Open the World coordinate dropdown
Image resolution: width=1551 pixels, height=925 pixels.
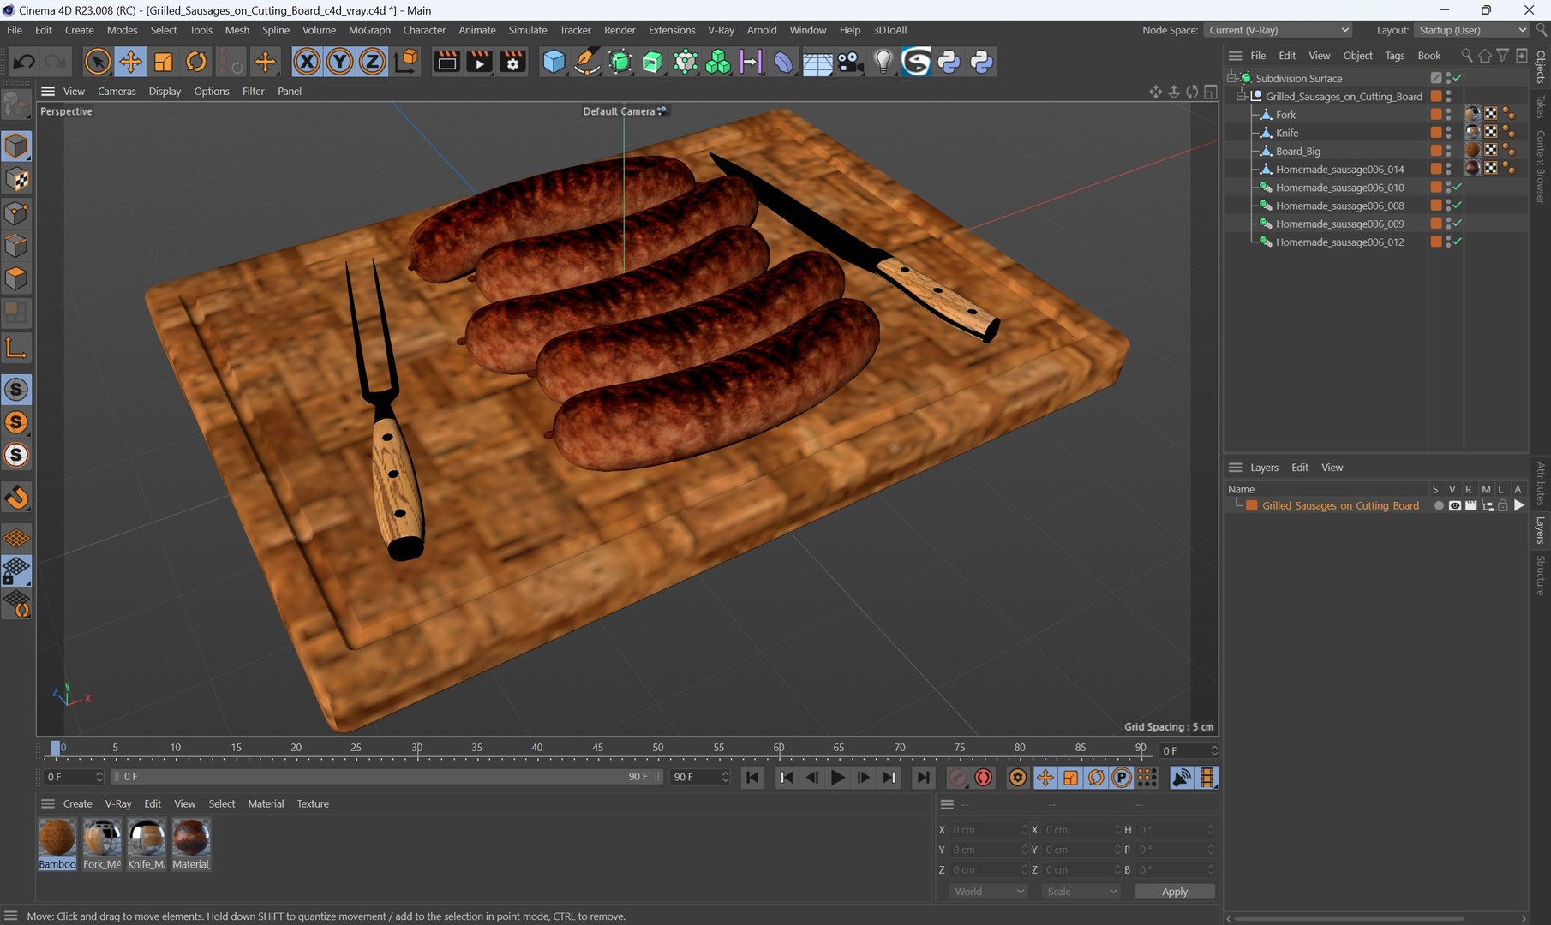pyautogui.click(x=988, y=892)
